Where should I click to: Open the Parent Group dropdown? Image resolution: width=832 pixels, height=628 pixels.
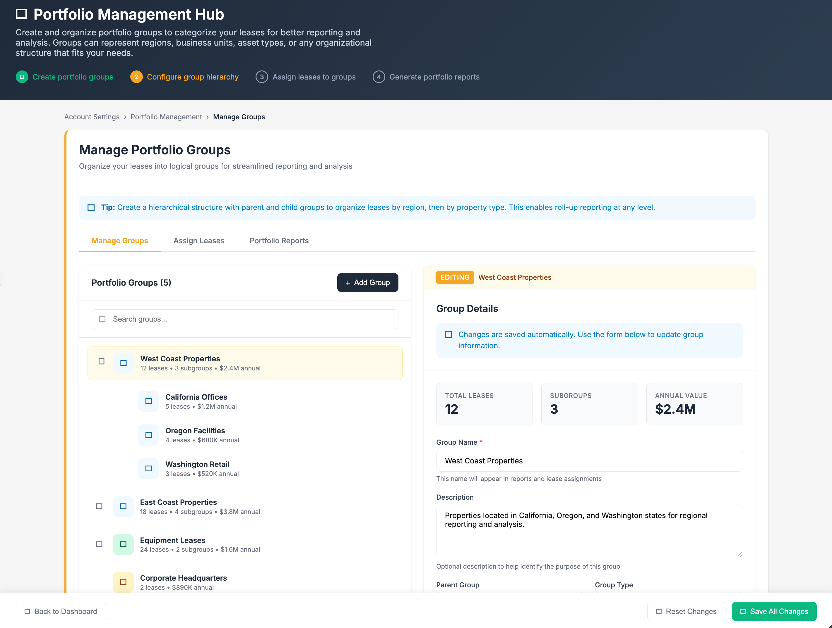[x=511, y=597]
